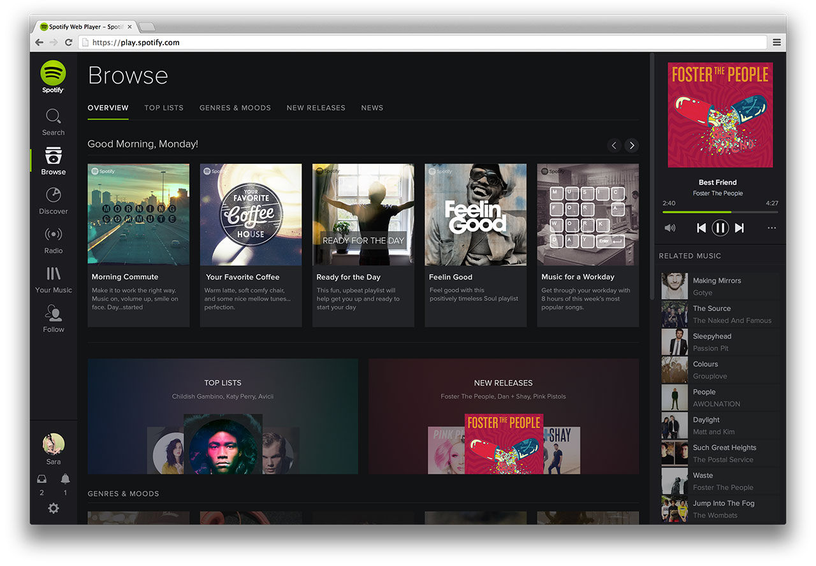Screen dimensions: 816x566
Task: Open the inbox icon under Sara
Action: (x=42, y=479)
